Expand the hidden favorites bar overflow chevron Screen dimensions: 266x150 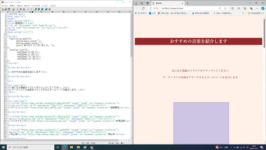pyautogui.click(x=243, y=13)
